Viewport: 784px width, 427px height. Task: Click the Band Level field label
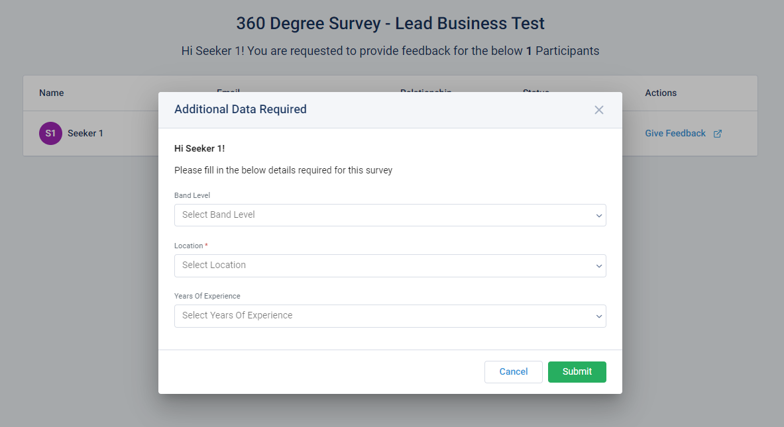192,195
